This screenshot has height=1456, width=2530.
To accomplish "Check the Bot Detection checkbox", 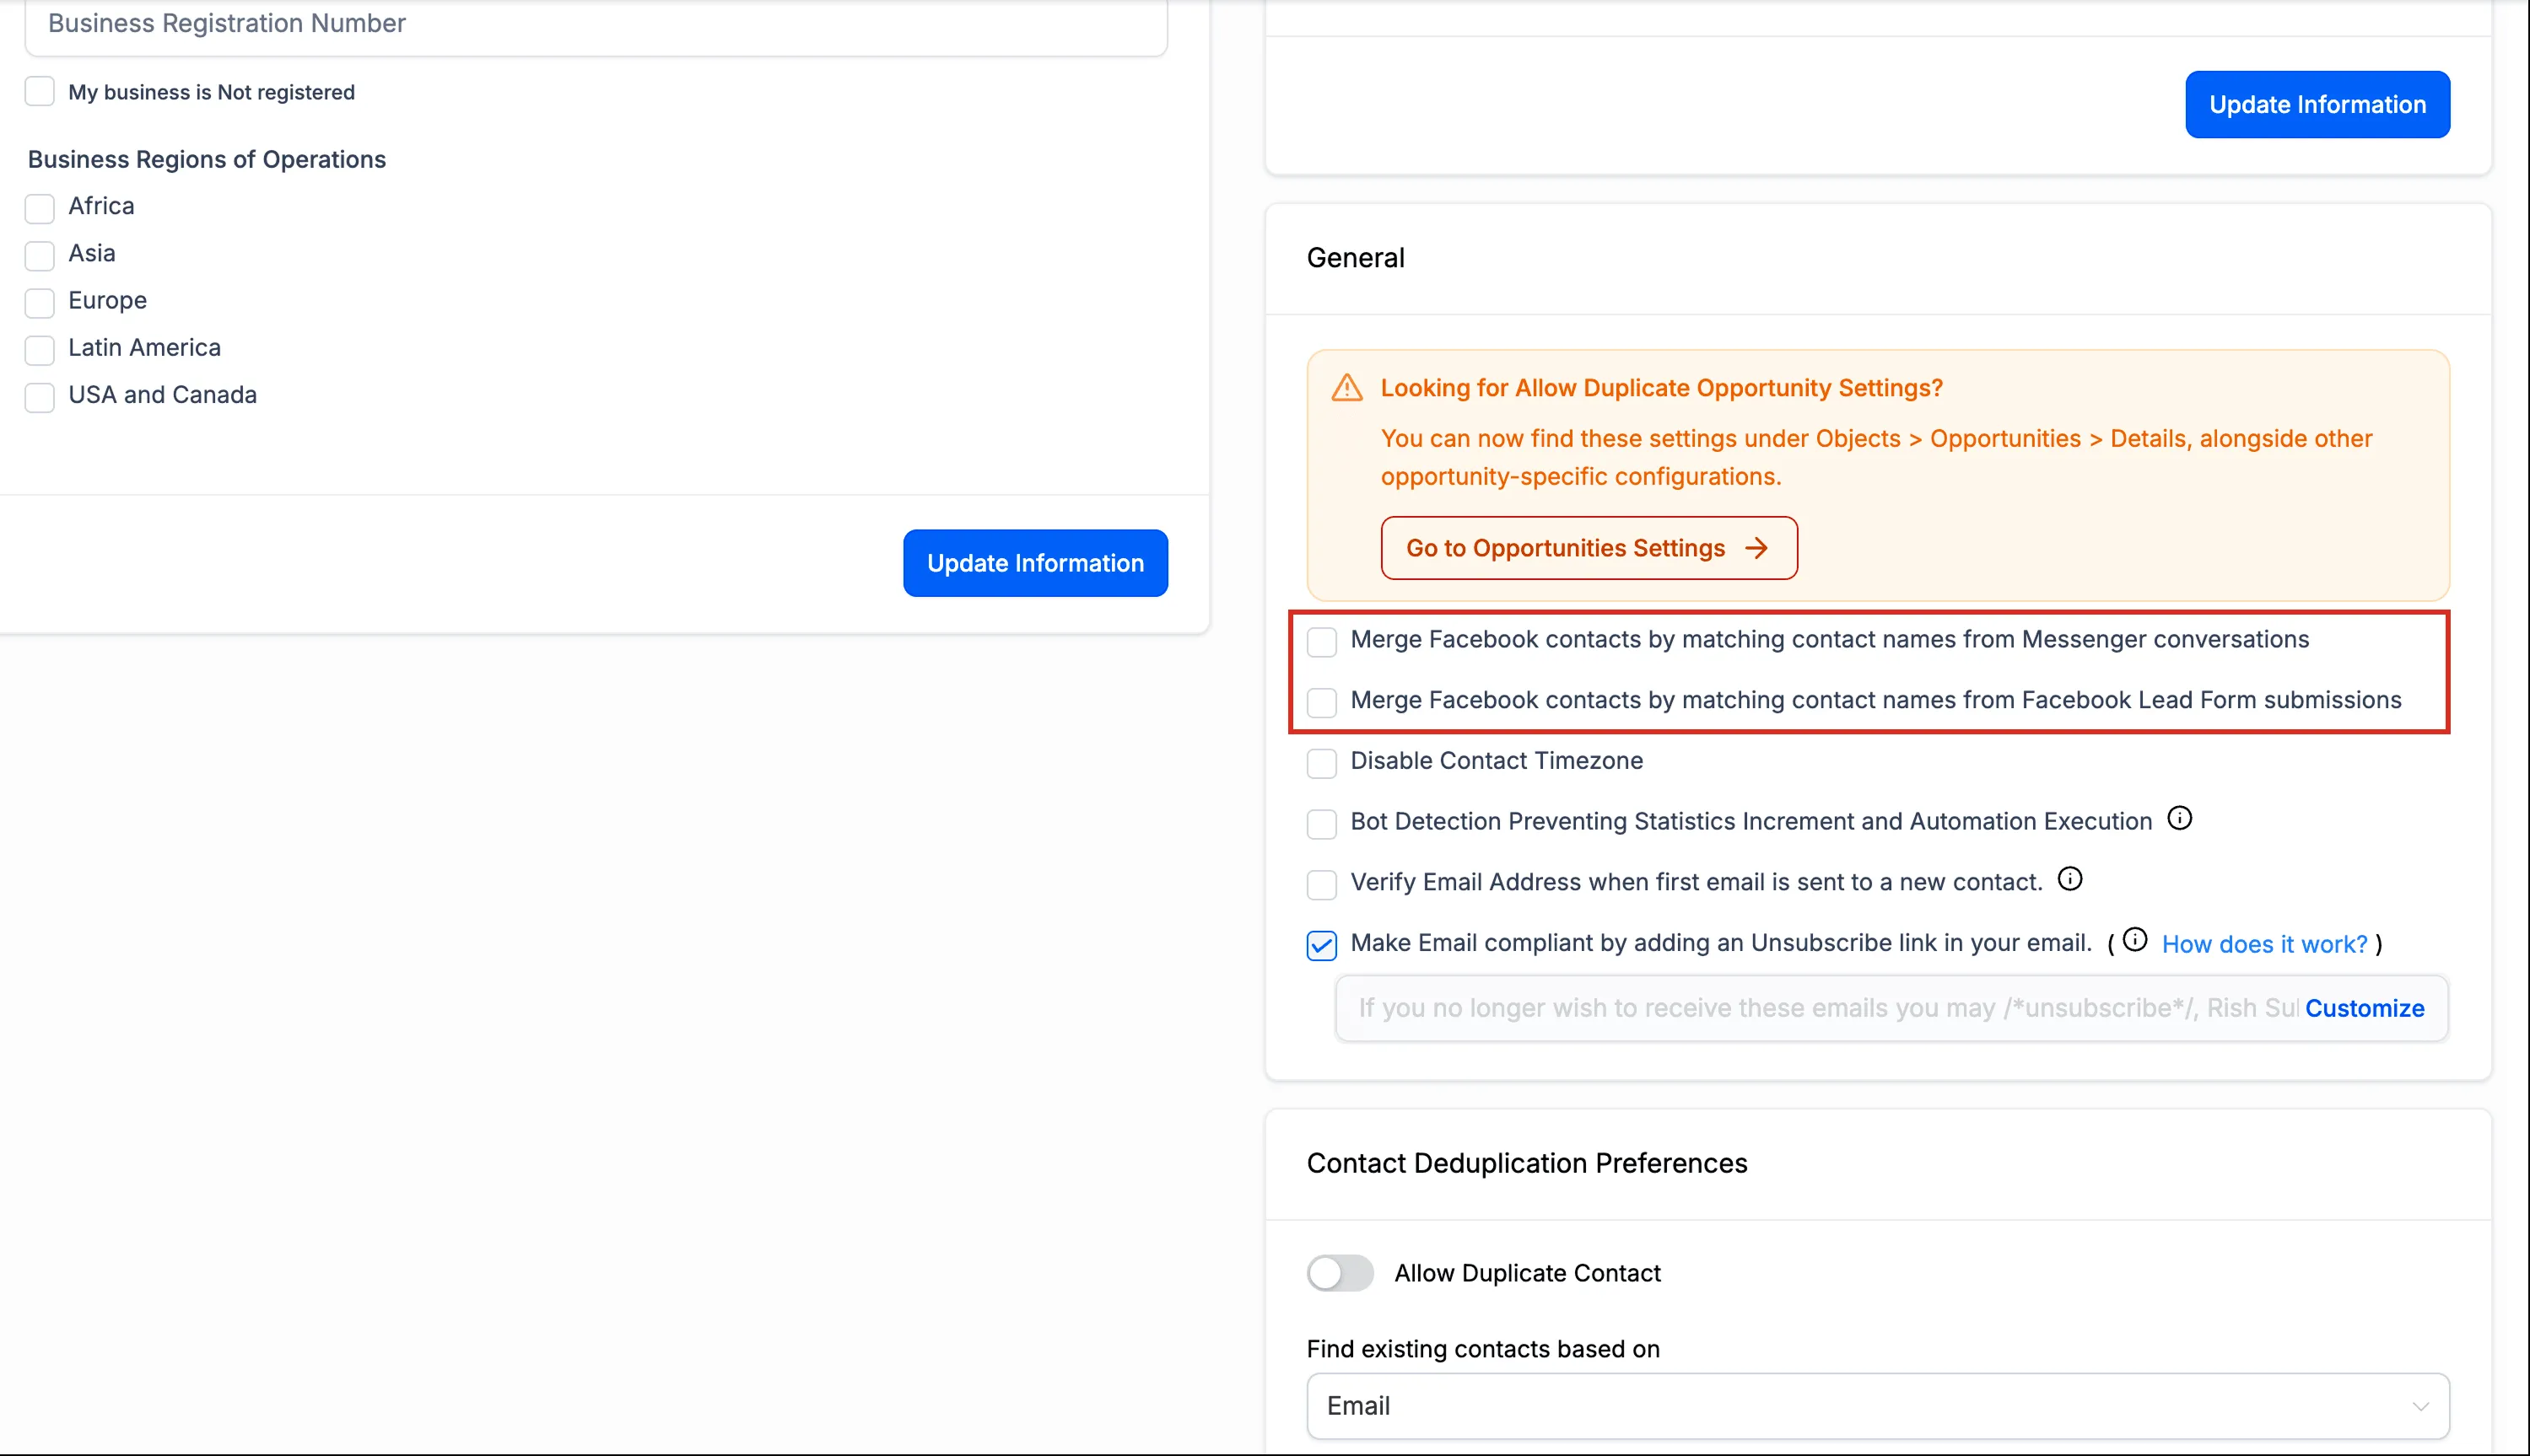I will [1322, 824].
